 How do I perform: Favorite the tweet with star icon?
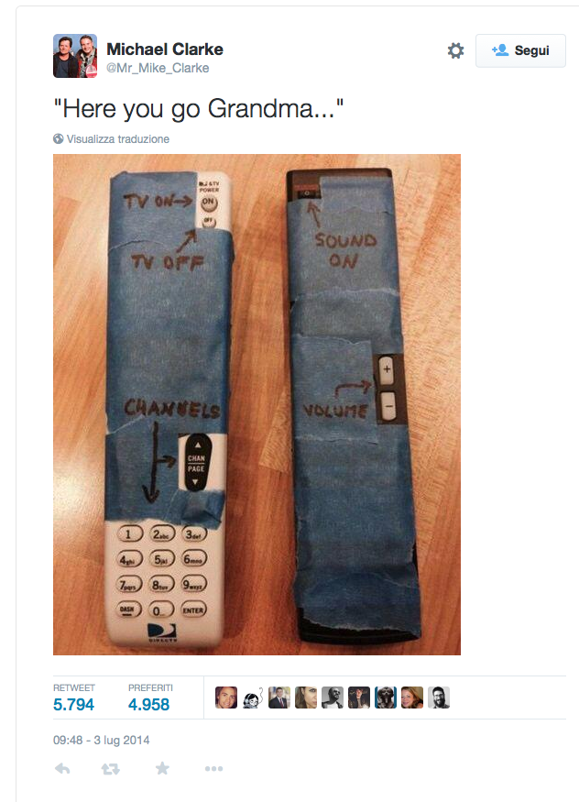(162, 768)
